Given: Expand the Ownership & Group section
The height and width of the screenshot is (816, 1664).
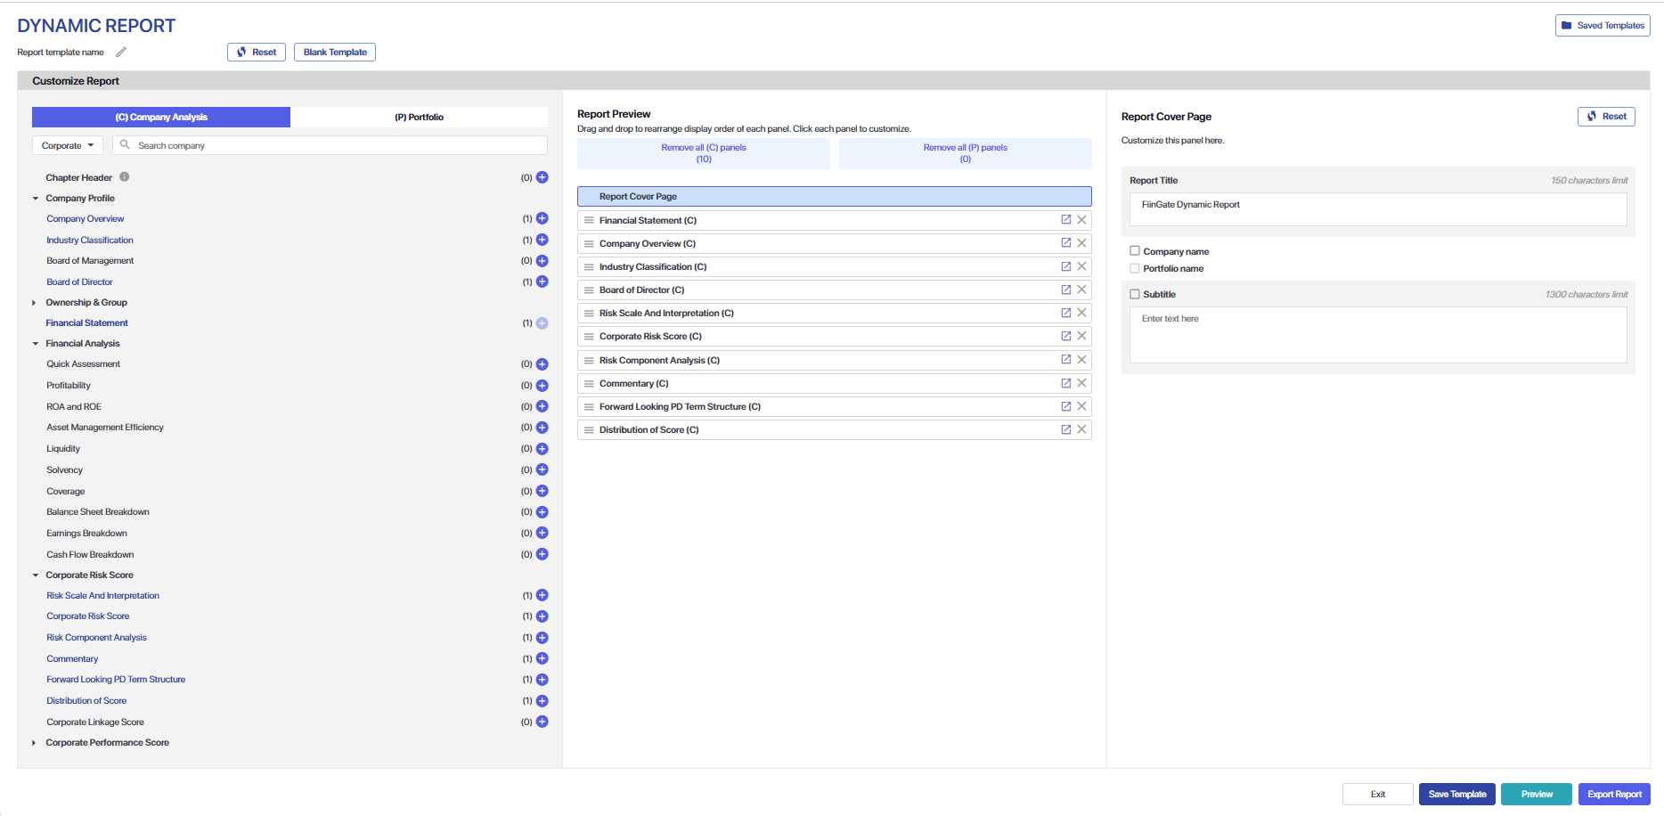Looking at the screenshot, I should click(34, 303).
